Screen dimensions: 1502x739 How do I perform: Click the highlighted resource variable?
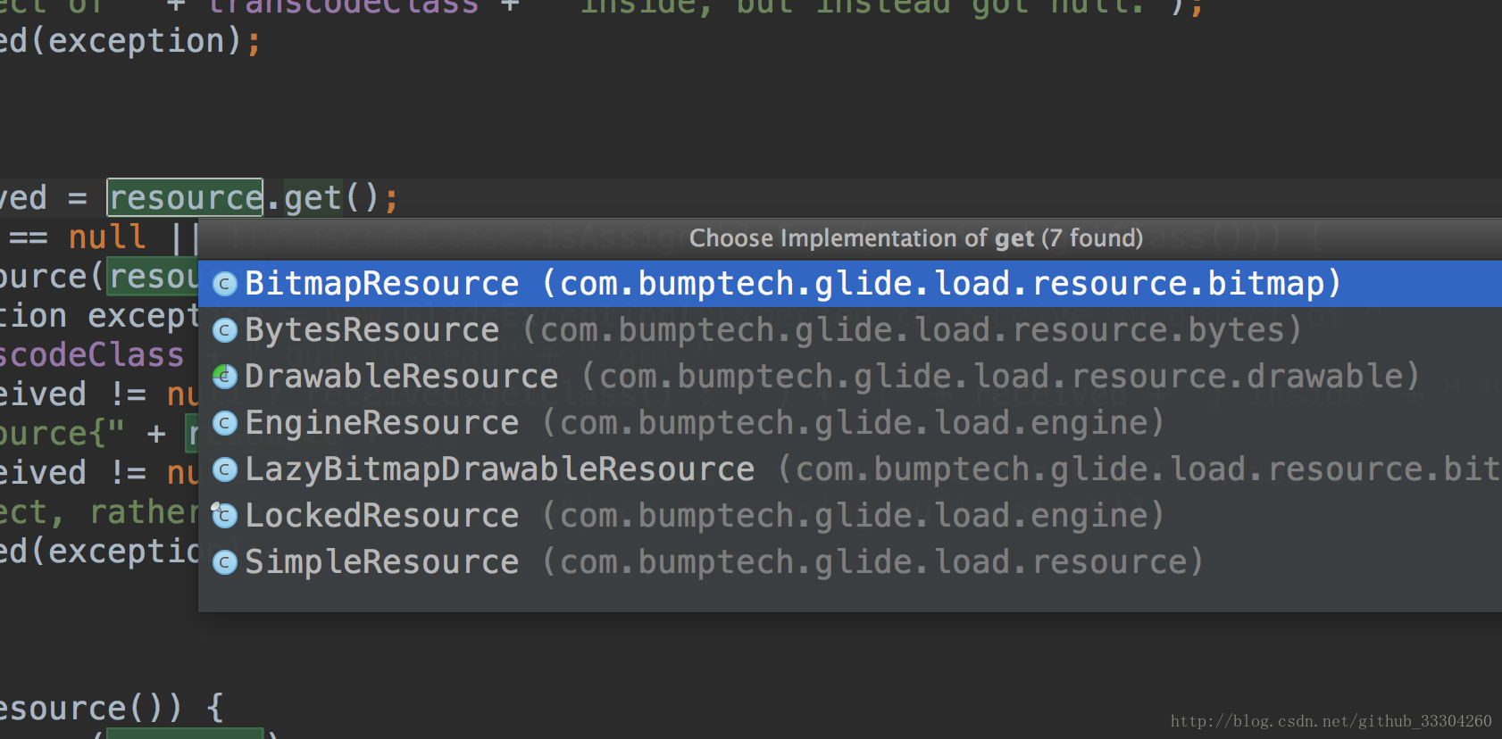click(185, 197)
